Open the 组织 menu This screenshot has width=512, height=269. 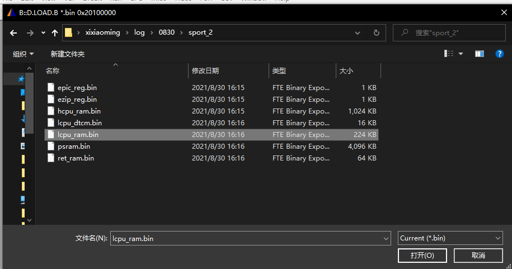pos(23,54)
